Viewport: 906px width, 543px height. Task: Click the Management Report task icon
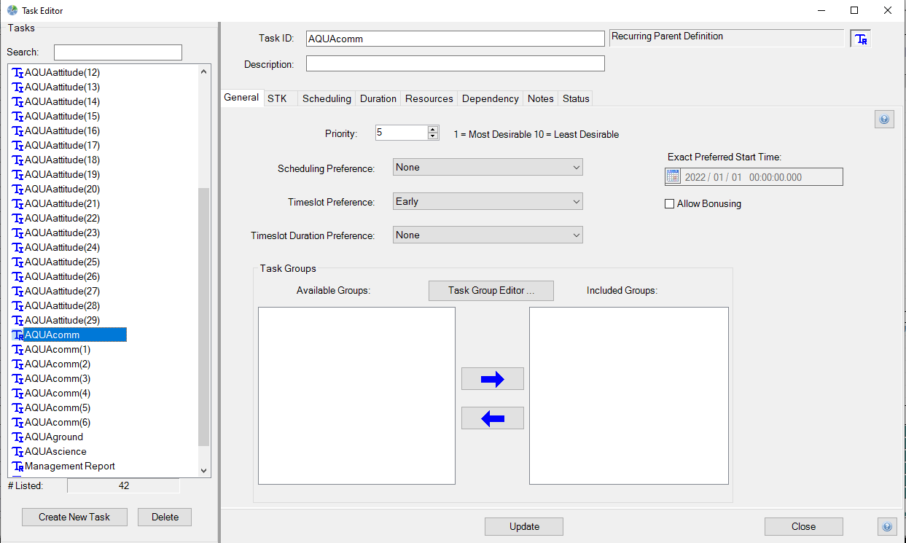tap(18, 466)
